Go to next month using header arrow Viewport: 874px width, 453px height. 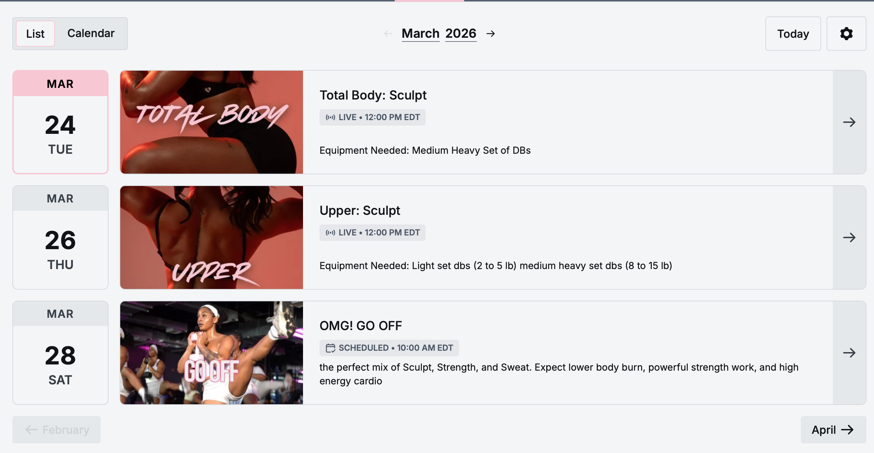click(491, 34)
